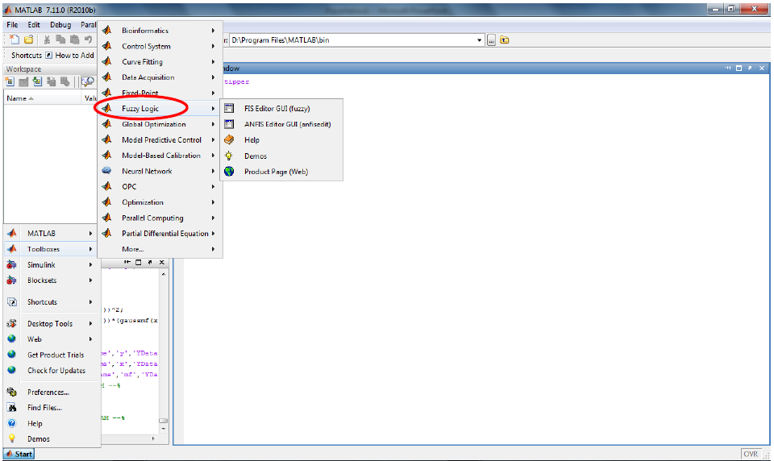Click the Desktop Tools icon in Start menu
The image size is (774, 461).
point(12,324)
